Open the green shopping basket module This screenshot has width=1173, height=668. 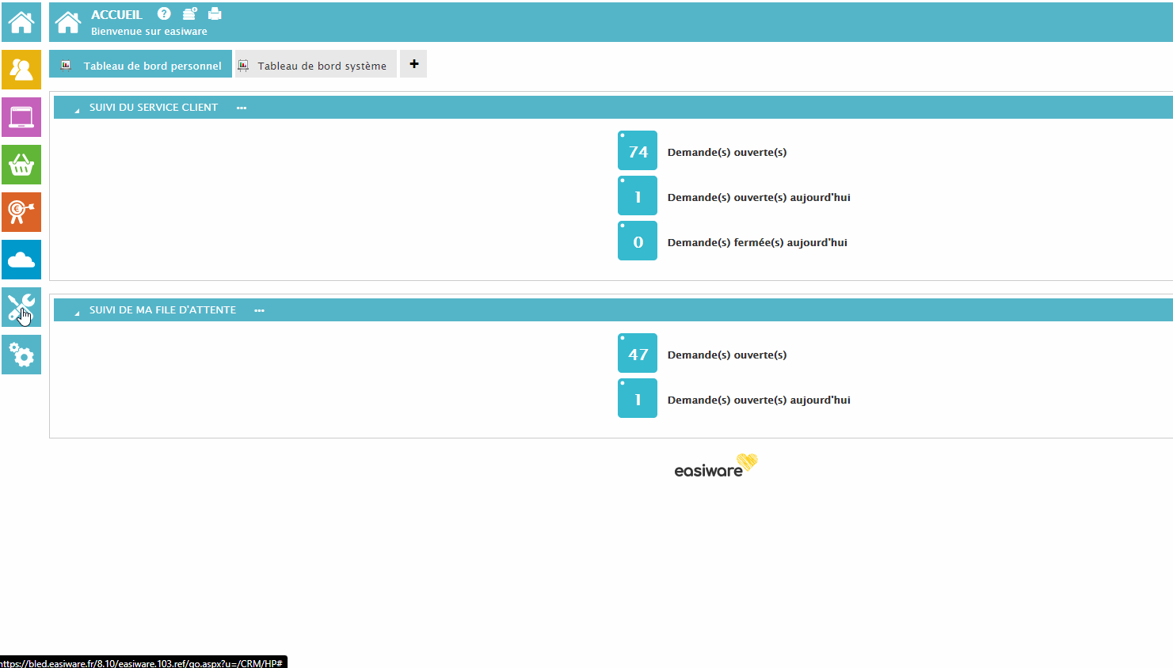coord(21,165)
